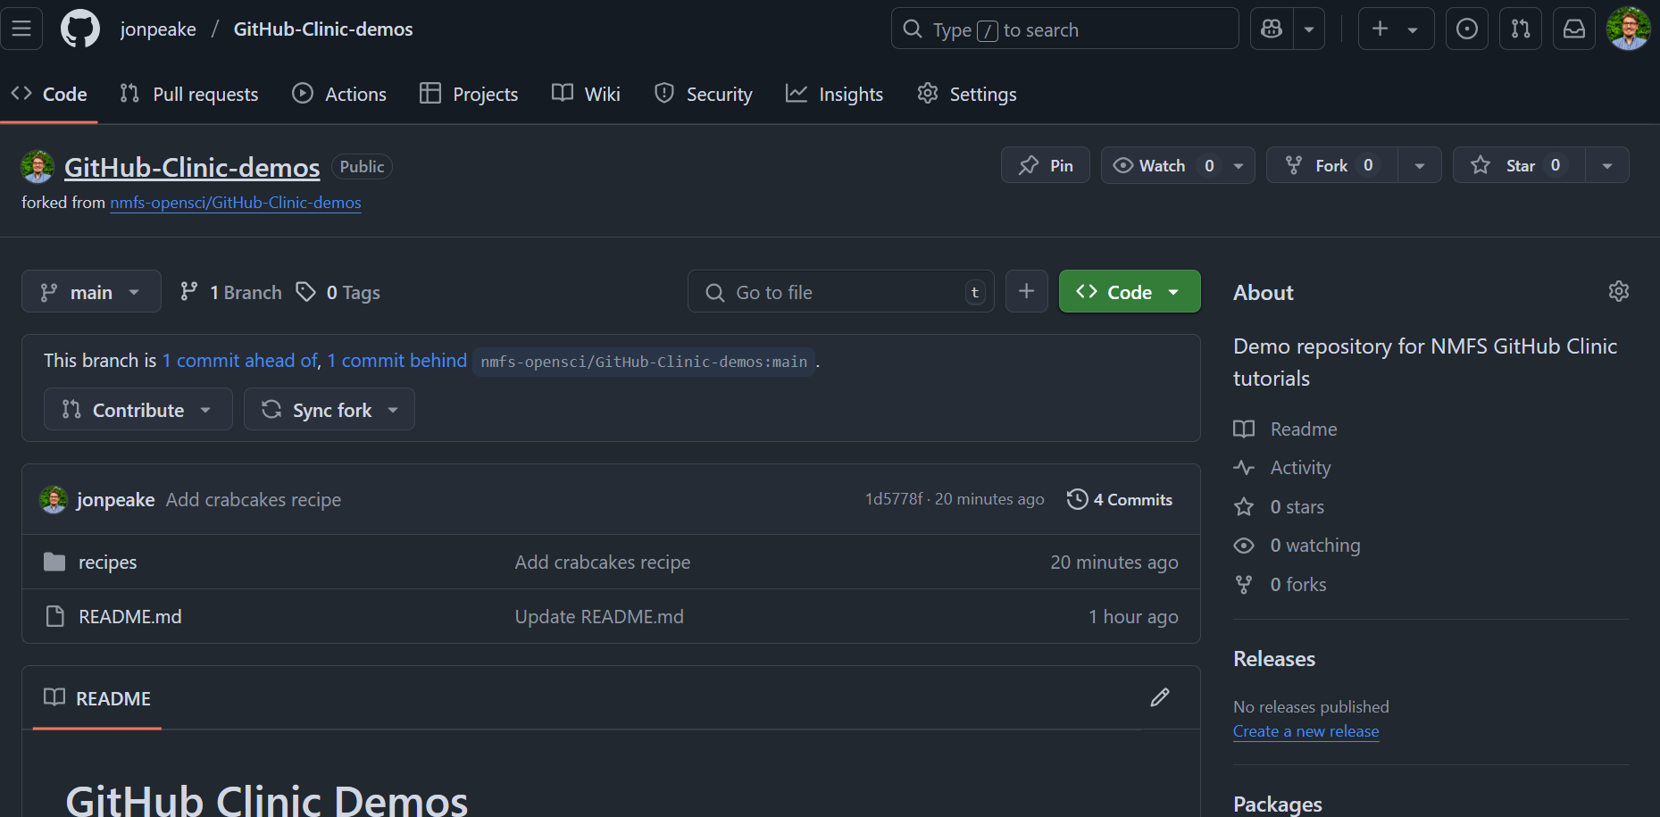Open commit 1d5778f
The height and width of the screenshot is (817, 1660).
894,499
